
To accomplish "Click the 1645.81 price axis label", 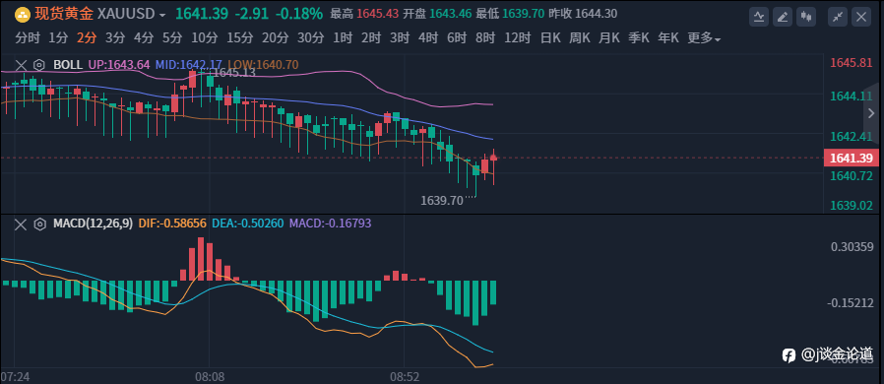I will (852, 63).
